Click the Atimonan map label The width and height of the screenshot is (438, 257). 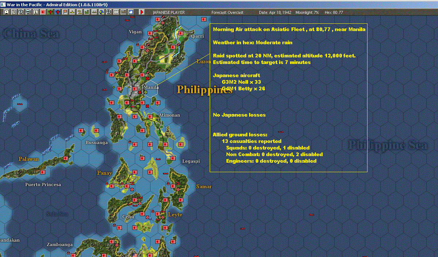coord(170,115)
